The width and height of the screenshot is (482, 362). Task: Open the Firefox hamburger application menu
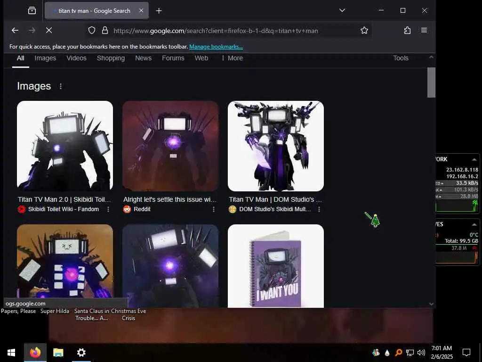tap(424, 30)
